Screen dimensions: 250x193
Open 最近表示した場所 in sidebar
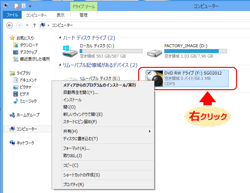(35, 59)
